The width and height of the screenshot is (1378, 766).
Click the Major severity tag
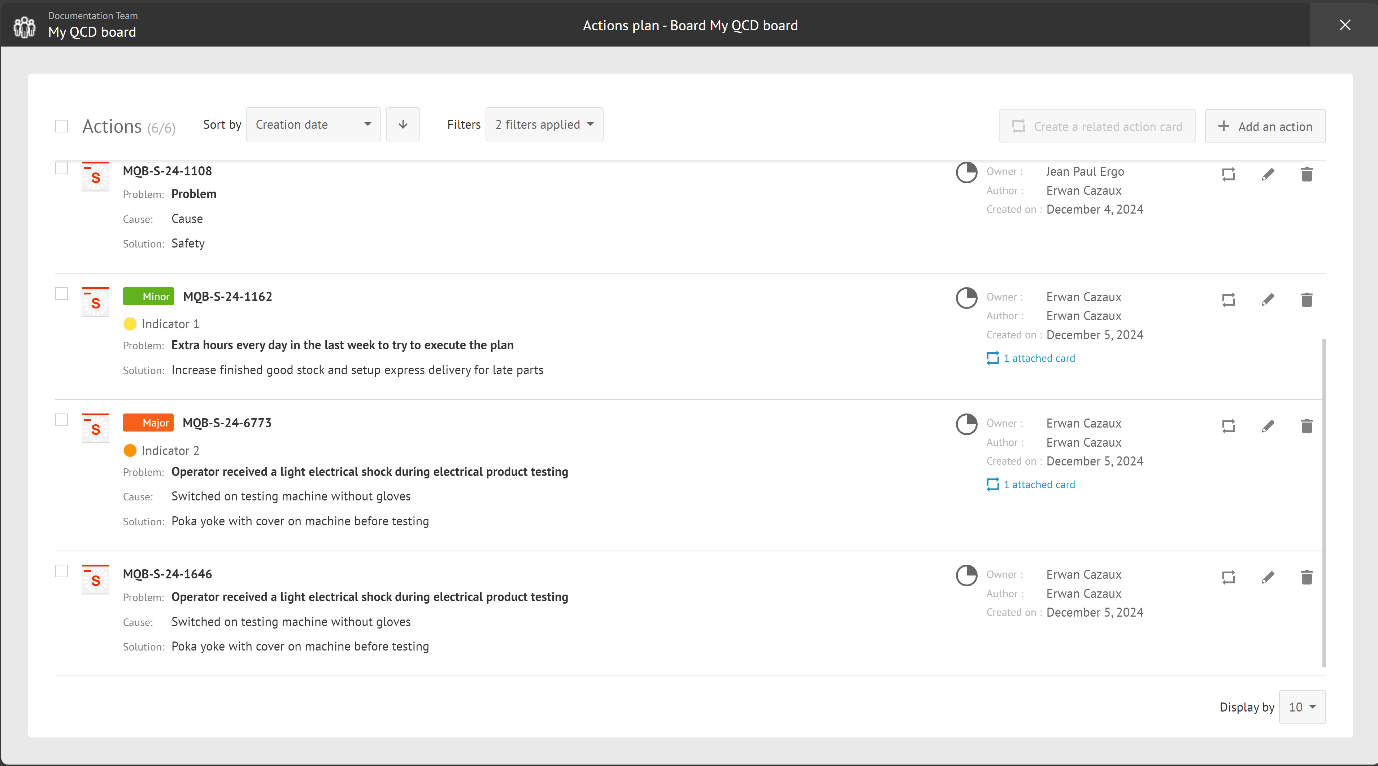click(x=148, y=423)
